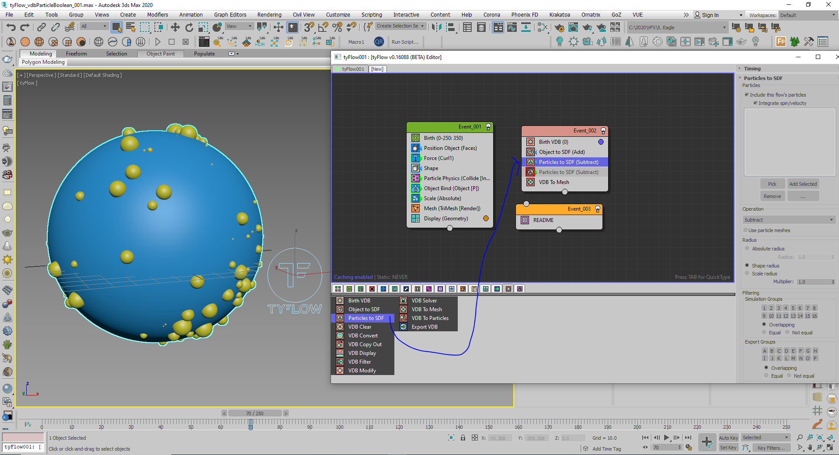Click the README operator icon in Event_003
Viewport: 839px width, 455px height.
[x=525, y=220]
